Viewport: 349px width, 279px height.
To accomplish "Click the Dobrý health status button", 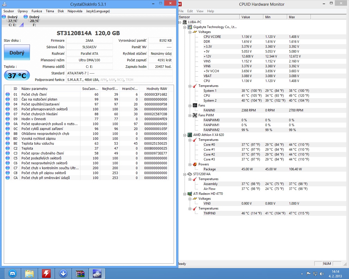I will pos(17,53).
